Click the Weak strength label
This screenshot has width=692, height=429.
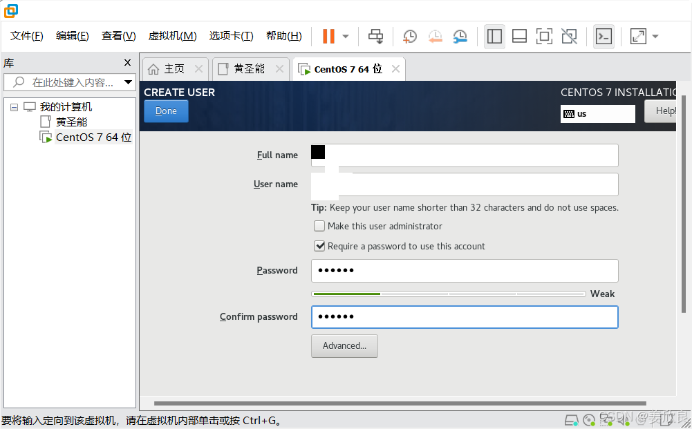coord(602,294)
